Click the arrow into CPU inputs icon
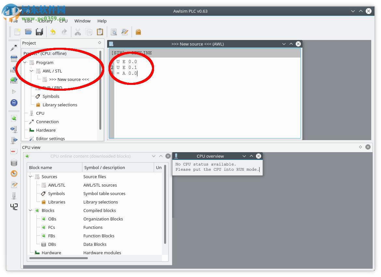Screen dimensions: 381x277 tap(14, 129)
